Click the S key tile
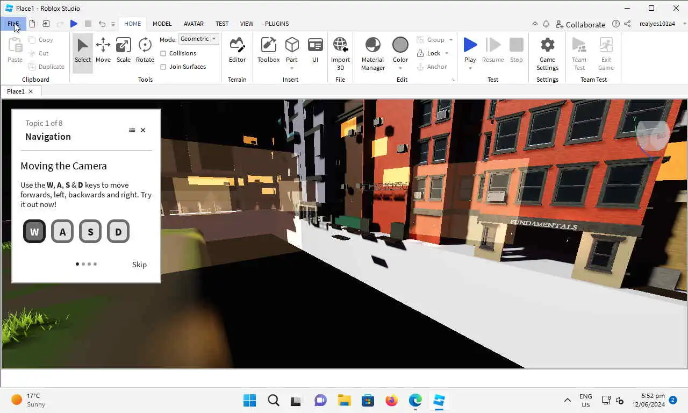 pos(90,232)
